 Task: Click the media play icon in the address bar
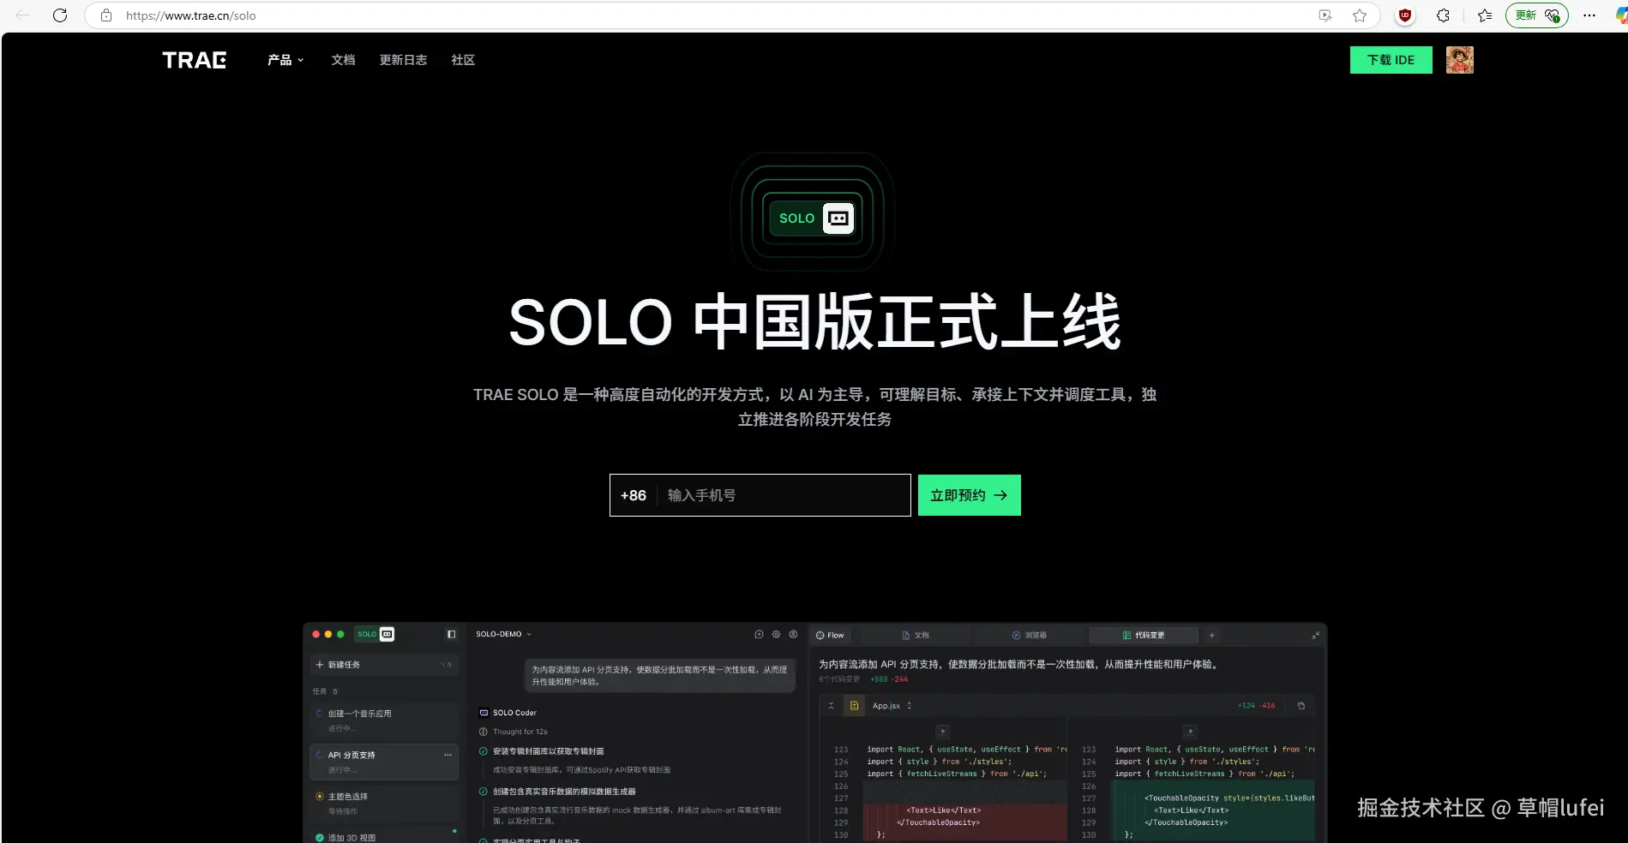tap(1325, 15)
